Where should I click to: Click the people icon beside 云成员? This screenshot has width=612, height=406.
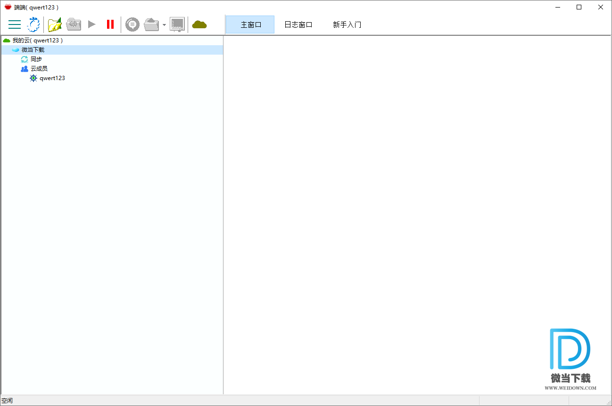pyautogui.click(x=25, y=69)
